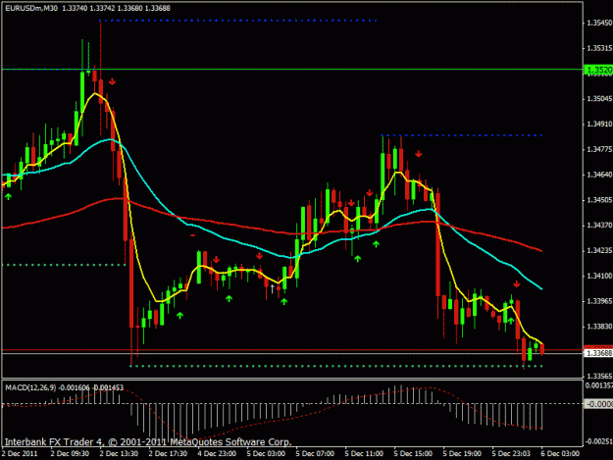Click the 1.33830 price scale label
613x460 pixels.
(x=599, y=327)
